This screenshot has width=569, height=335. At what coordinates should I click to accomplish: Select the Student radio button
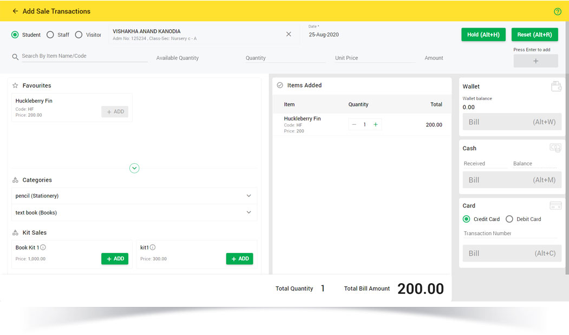tap(15, 35)
